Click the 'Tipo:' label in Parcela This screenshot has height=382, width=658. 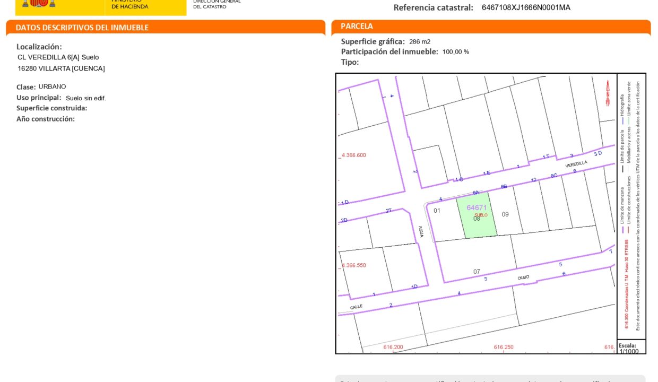[350, 62]
